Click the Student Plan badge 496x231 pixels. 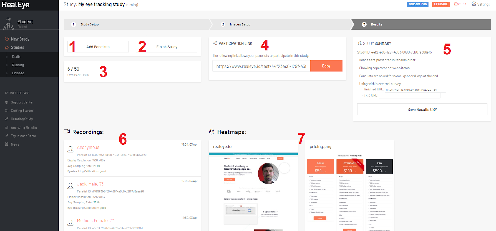[x=418, y=4]
